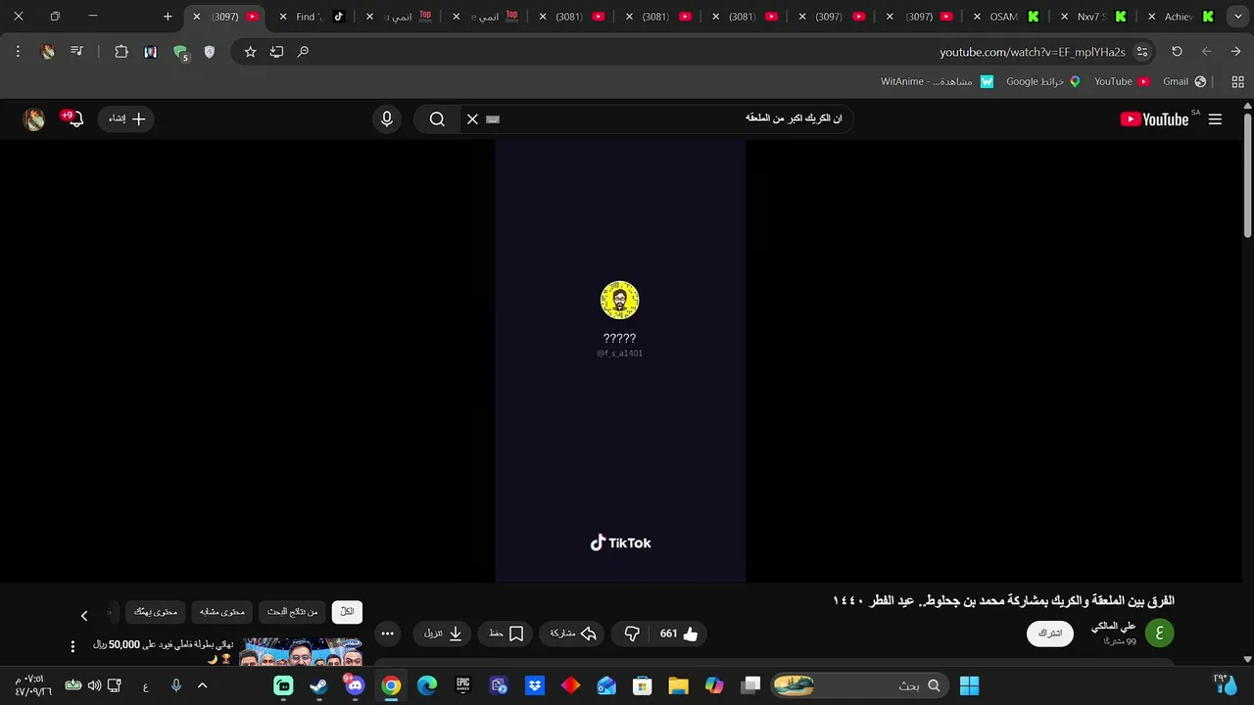1254x705 pixels.
Task: Open more actions three-dot menu under the video
Action: pos(388,634)
